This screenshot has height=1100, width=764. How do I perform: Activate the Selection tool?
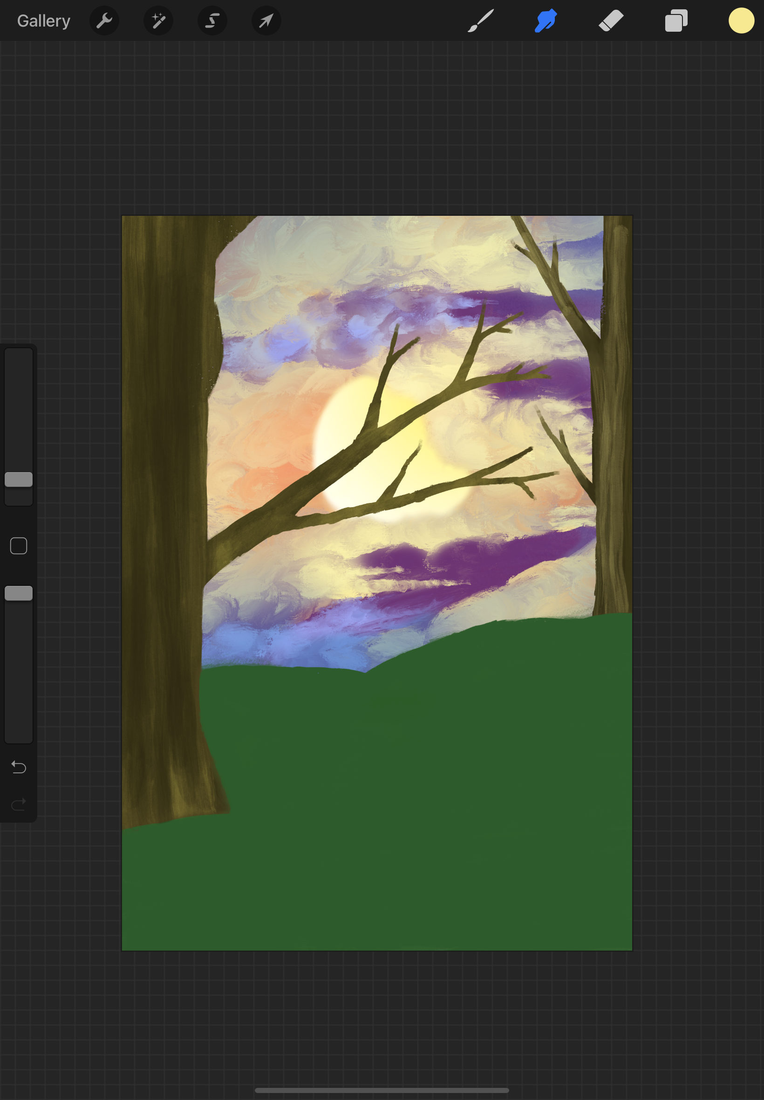[x=212, y=20]
